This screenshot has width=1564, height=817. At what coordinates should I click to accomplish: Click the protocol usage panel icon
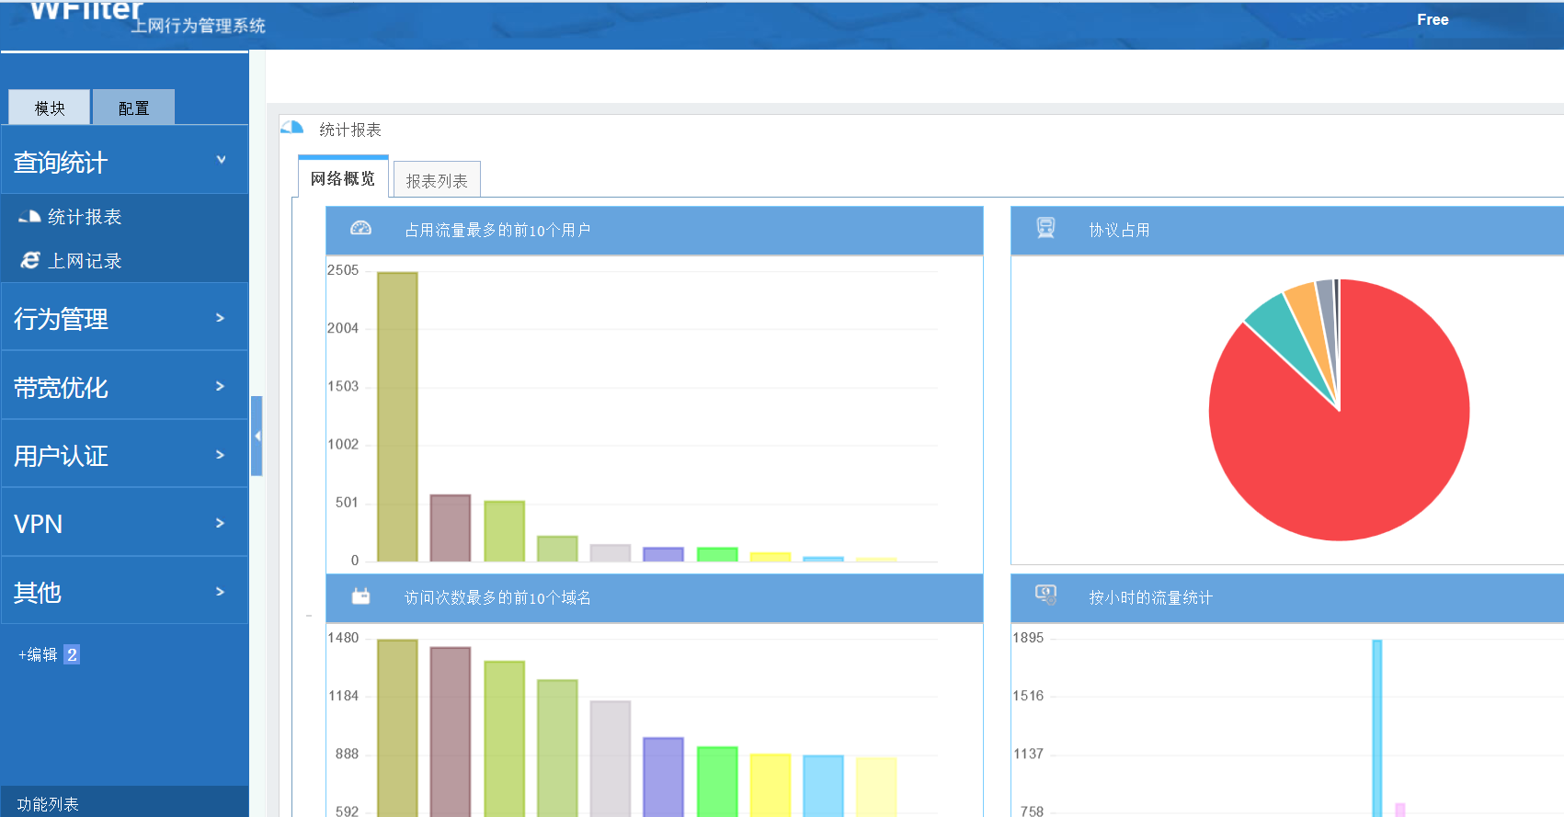[1045, 228]
